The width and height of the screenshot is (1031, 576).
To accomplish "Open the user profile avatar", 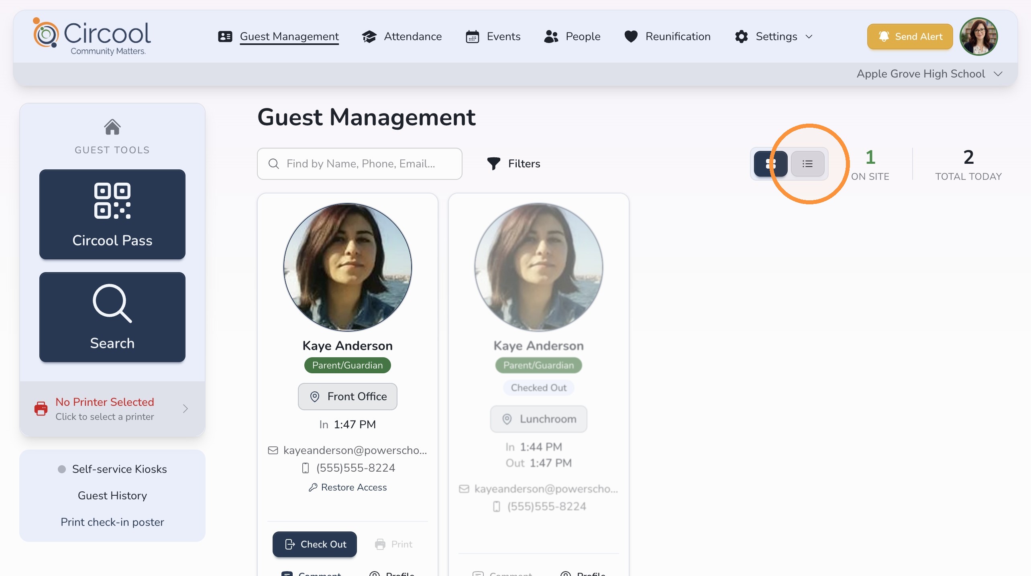I will pyautogui.click(x=978, y=37).
